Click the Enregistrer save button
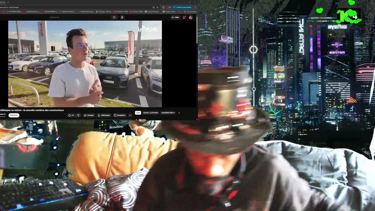 click(120, 115)
